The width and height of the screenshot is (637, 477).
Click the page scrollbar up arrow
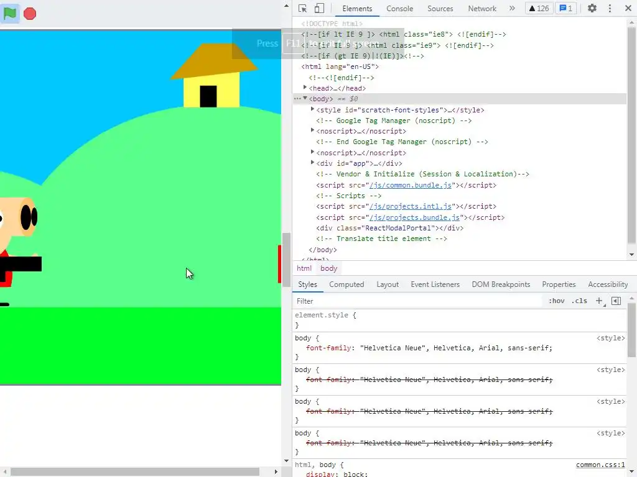point(286,6)
